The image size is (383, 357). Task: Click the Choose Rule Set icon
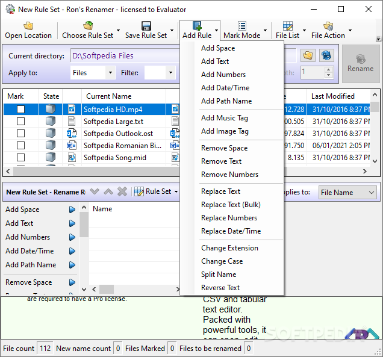pyautogui.click(x=88, y=26)
